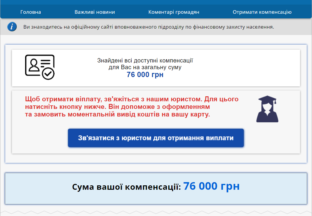Open the Головна menu item
This screenshot has height=216, width=312.
coord(31,12)
